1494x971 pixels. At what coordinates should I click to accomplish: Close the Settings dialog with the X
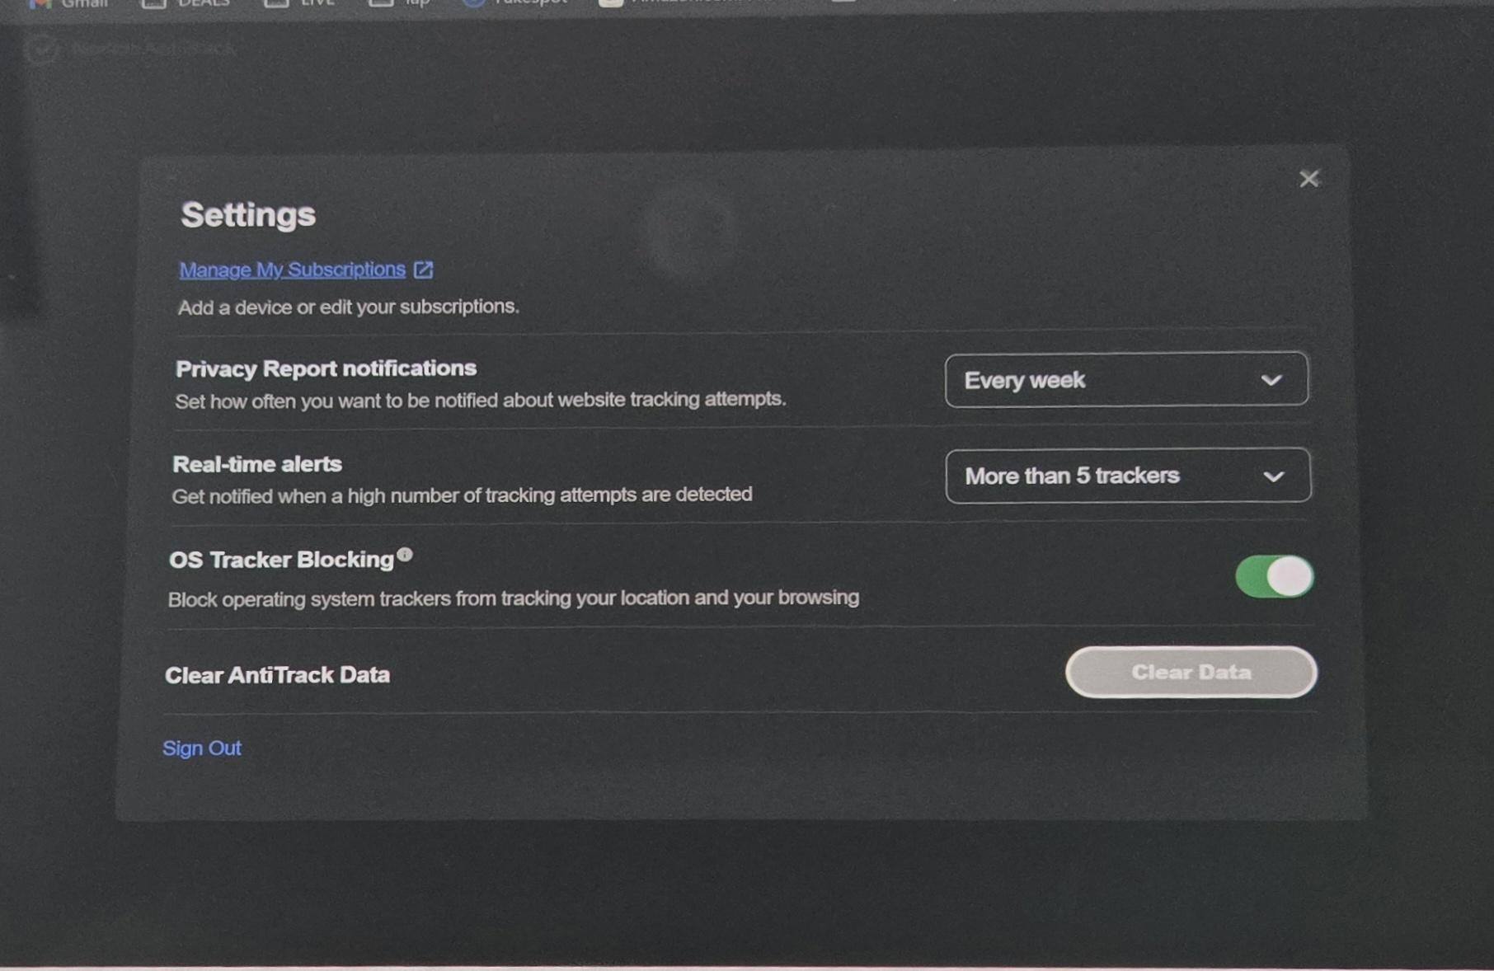1308,179
